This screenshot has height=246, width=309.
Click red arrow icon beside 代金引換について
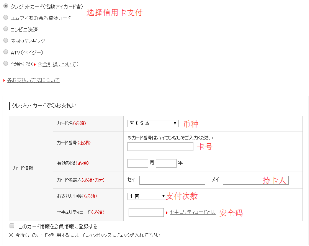click(35, 64)
